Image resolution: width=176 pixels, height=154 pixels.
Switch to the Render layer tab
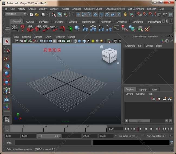point(142,90)
